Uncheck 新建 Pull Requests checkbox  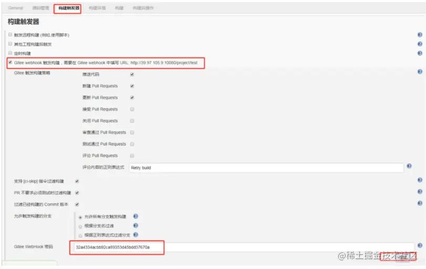coord(132,86)
